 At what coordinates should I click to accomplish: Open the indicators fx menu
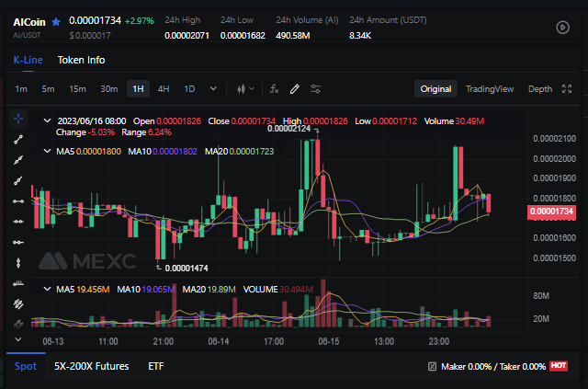274,89
